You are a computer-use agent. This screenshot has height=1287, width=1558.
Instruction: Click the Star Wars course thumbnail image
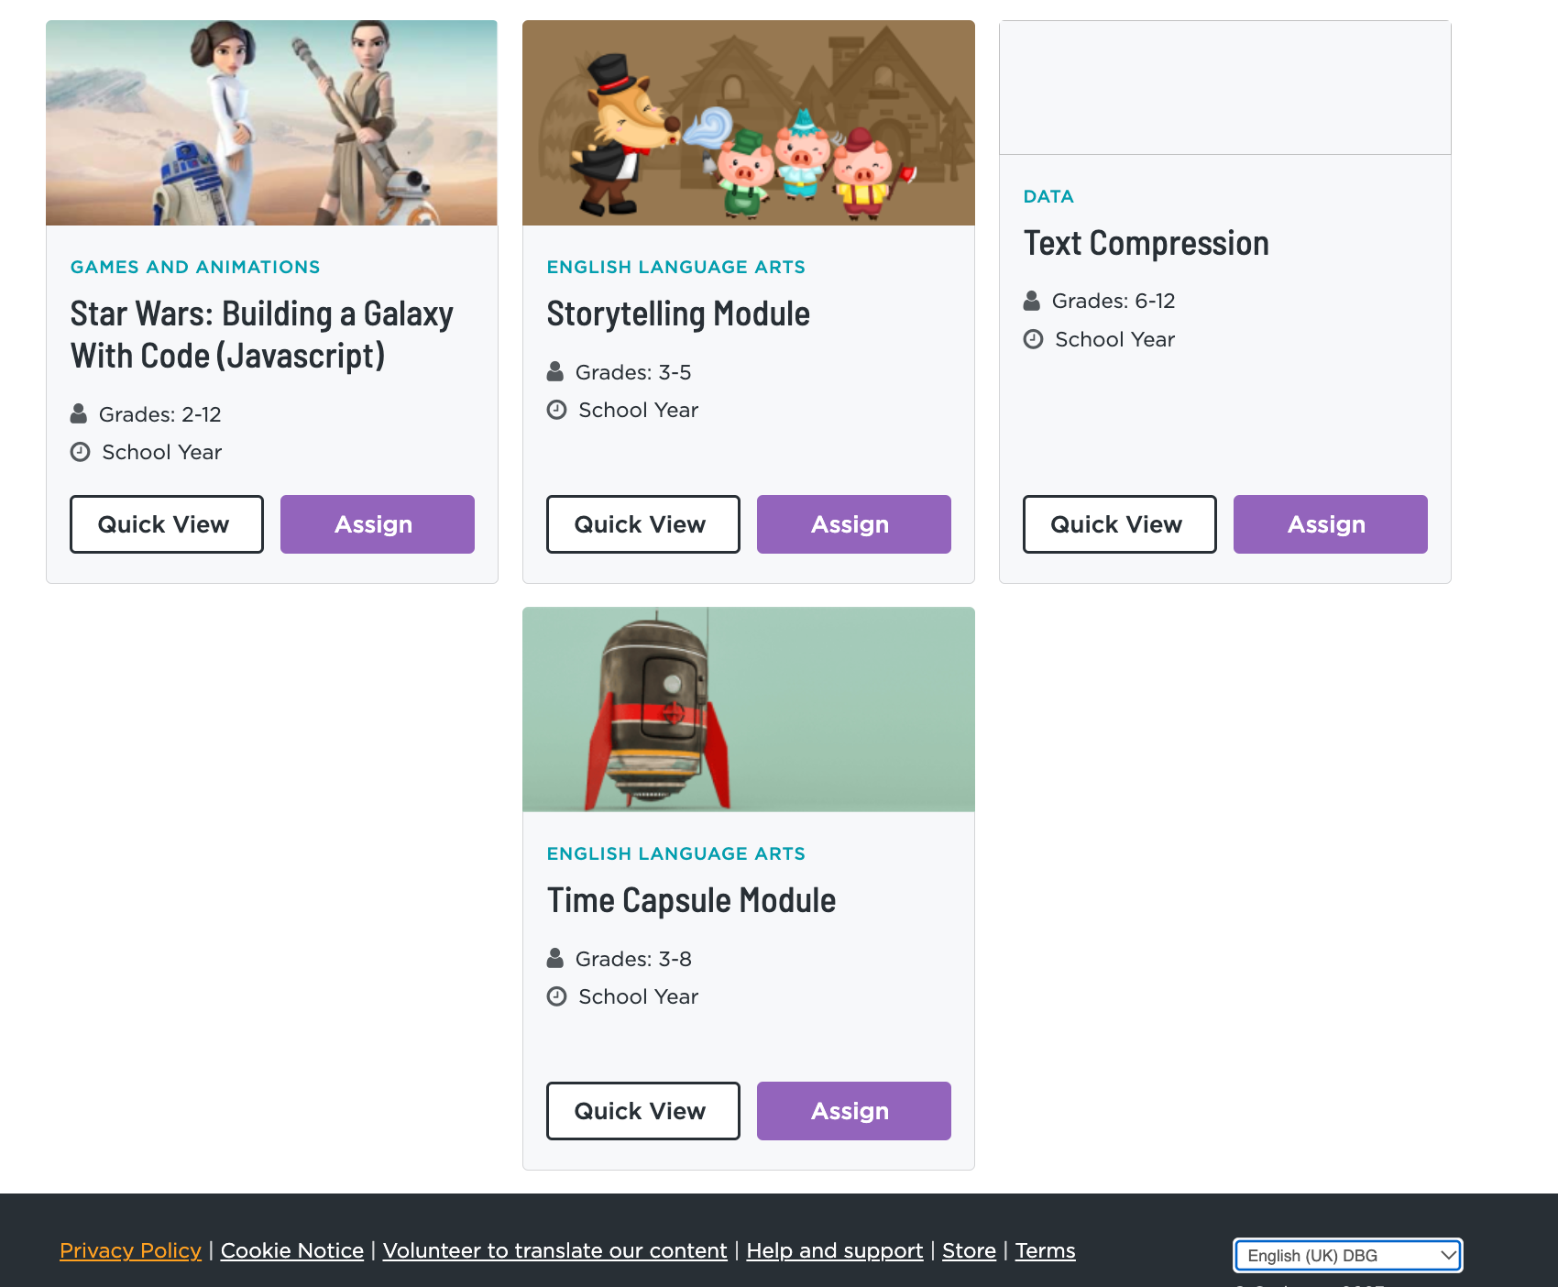[x=272, y=123]
